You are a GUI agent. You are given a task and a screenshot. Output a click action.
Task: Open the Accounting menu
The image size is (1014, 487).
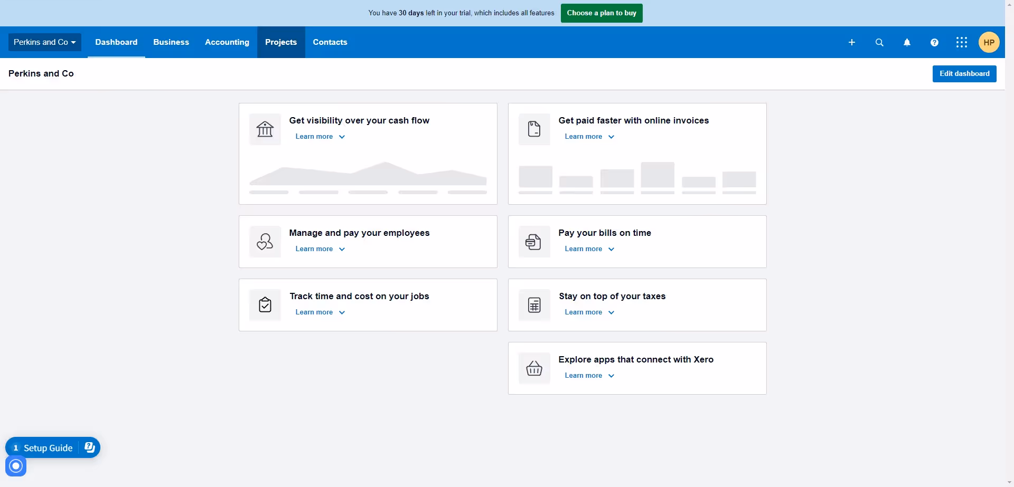coord(227,42)
